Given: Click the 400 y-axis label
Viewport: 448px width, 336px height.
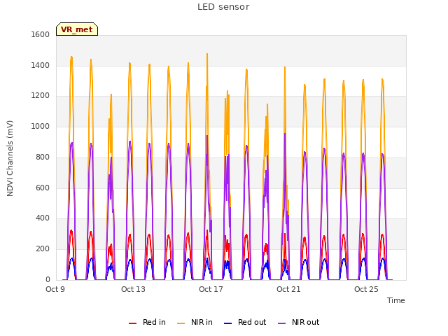Looking at the screenshot, I should (43, 218).
